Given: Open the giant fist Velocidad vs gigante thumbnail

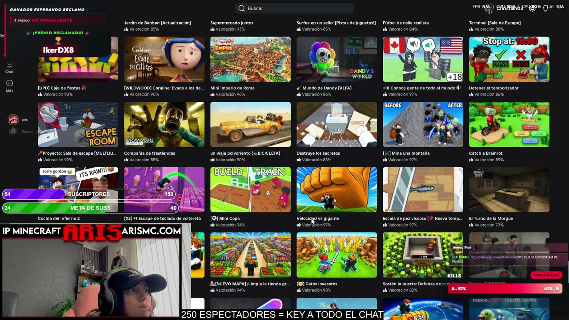Looking at the screenshot, I should pos(337,190).
